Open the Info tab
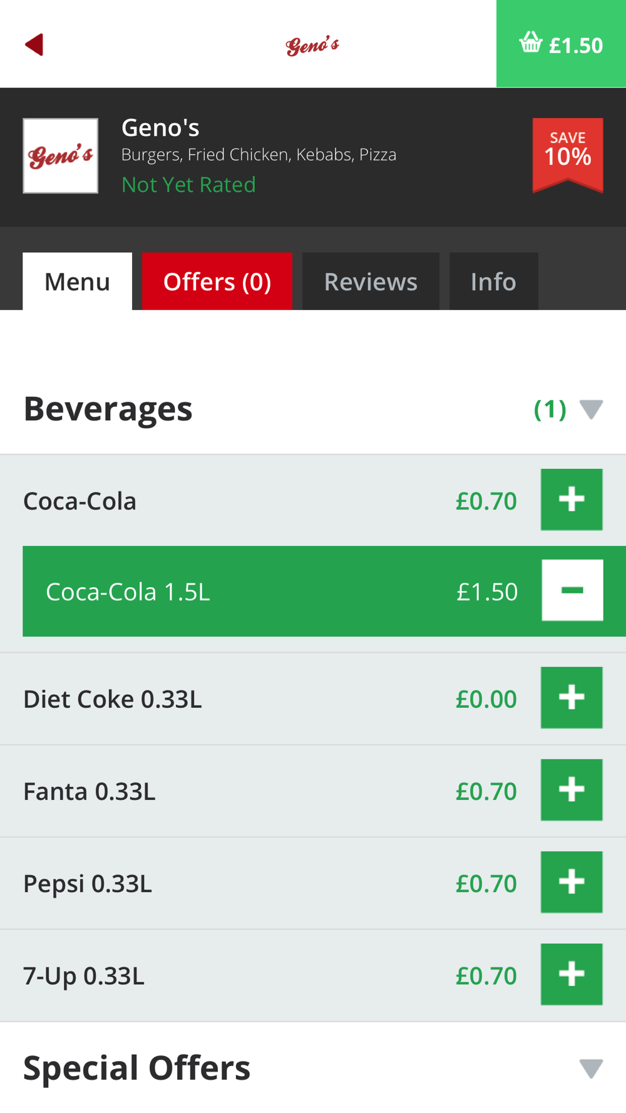Screen dimensions: 626x1113 click(493, 281)
